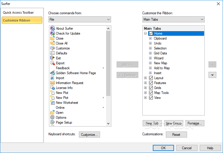Toggle the Grids tab checkbox
Viewport: 223px width, 153px height.
point(151,88)
